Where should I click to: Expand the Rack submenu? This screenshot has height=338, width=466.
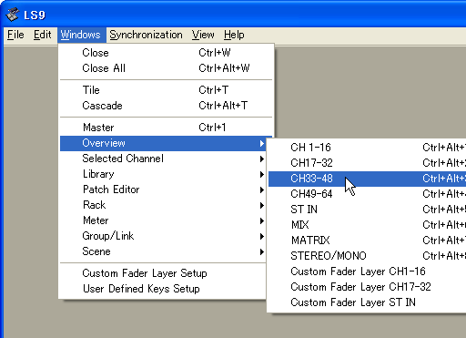pyautogui.click(x=163, y=205)
